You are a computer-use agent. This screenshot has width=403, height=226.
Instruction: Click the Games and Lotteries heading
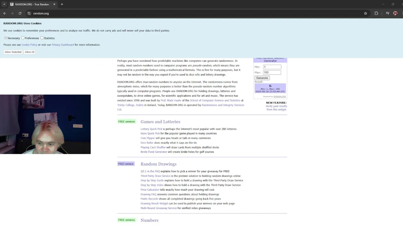[160, 122]
